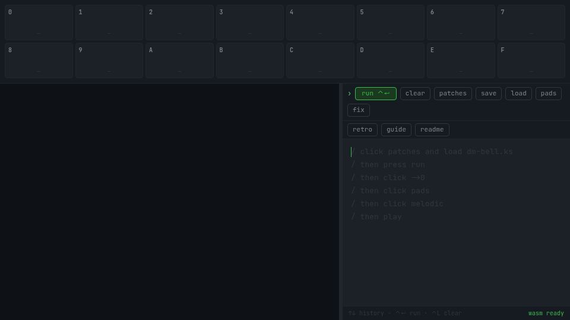Click the prompt chevron before run
Viewport: 570px width, 320px height.
(x=349, y=94)
